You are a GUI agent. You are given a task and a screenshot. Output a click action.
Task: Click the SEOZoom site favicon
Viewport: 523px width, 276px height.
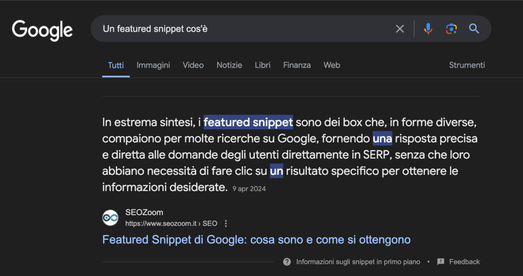110,218
